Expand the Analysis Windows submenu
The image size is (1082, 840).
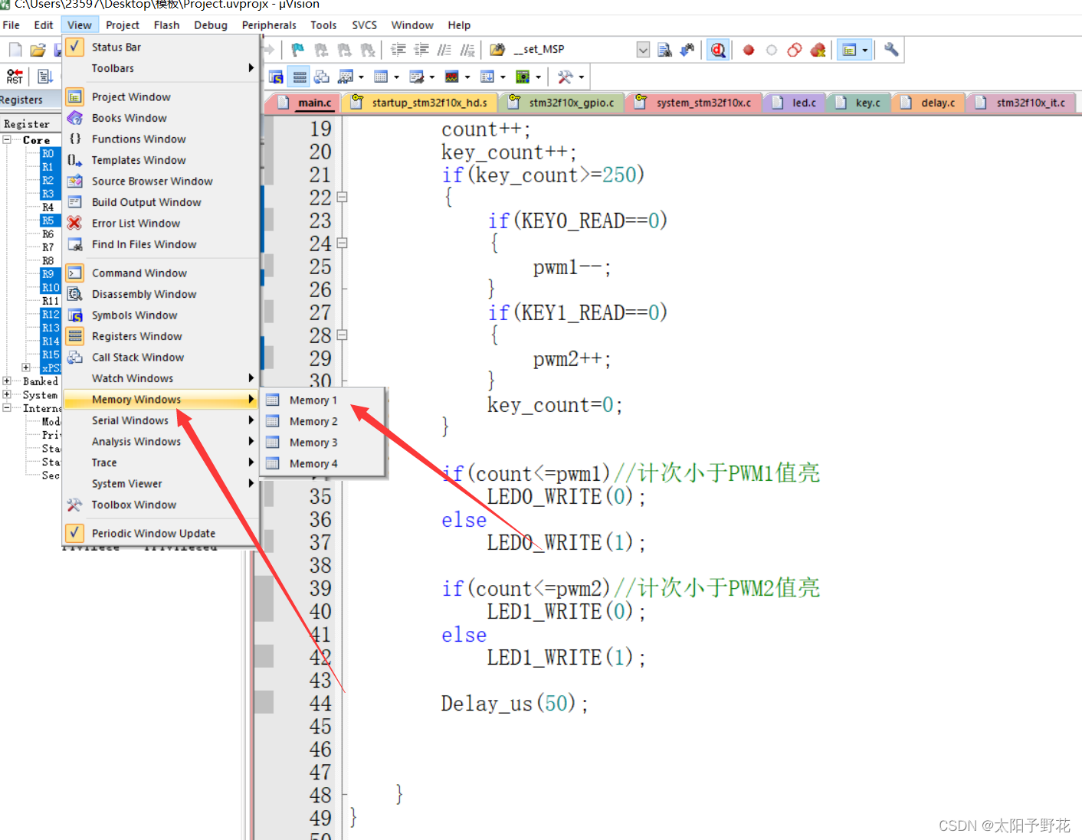coord(161,442)
